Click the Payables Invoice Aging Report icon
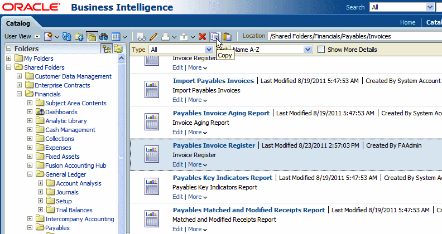This screenshot has height=234, width=442. [x=152, y=122]
